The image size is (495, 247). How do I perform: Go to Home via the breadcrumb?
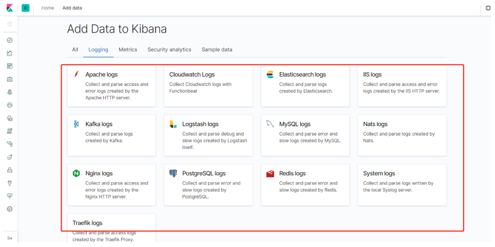click(48, 8)
